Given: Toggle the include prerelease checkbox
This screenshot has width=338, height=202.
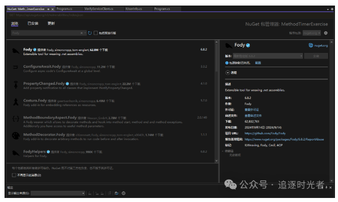Looking at the screenshot, I should 96,33.
